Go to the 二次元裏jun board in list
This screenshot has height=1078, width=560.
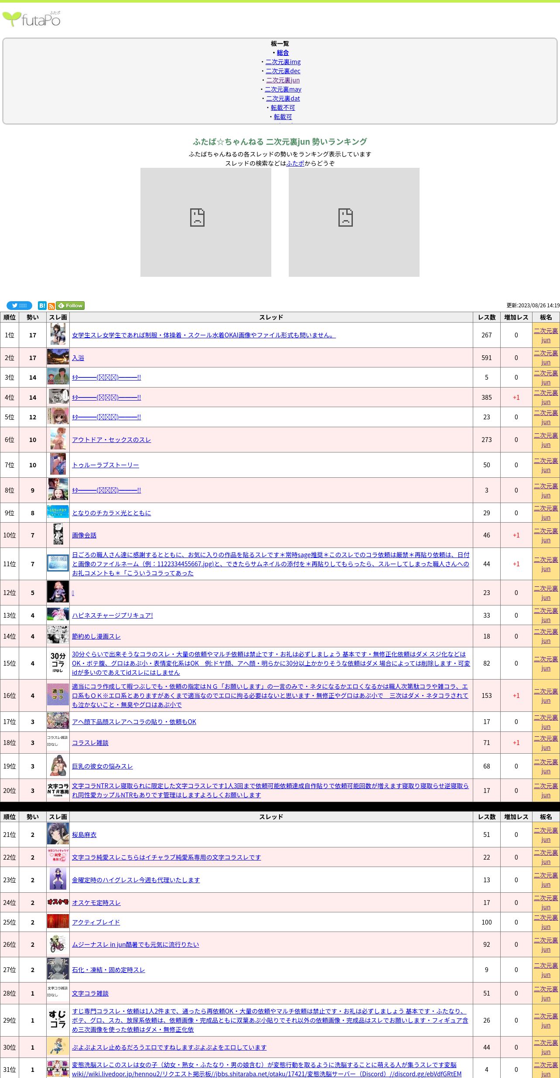point(283,80)
